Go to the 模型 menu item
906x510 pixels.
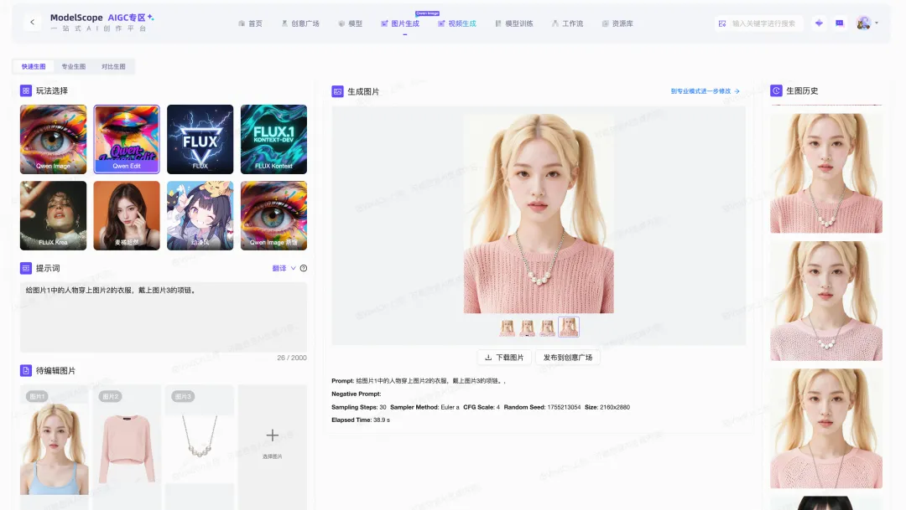coord(350,23)
